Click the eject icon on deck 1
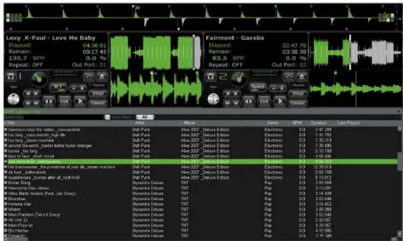The image size is (403, 241). click(102, 76)
